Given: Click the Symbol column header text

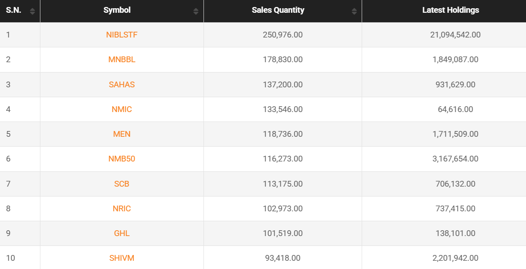Looking at the screenshot, I should (117, 10).
